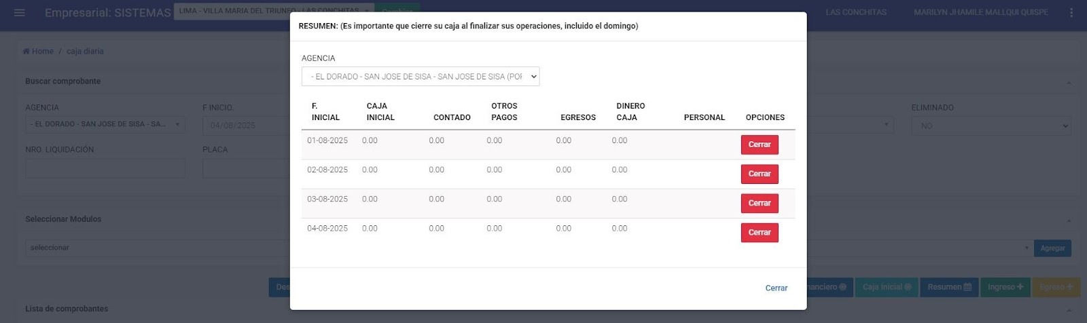Image resolution: width=1087 pixels, height=323 pixels.
Task: Open the three-dot options menu
Action: pos(1071,13)
